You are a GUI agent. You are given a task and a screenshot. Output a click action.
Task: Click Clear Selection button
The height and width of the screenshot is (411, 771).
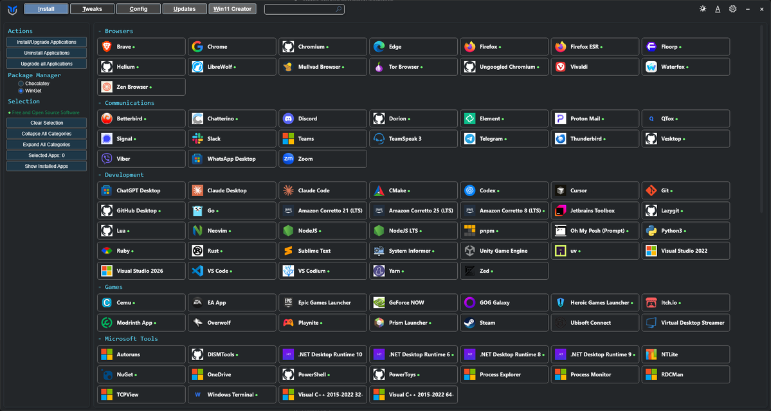(x=47, y=123)
